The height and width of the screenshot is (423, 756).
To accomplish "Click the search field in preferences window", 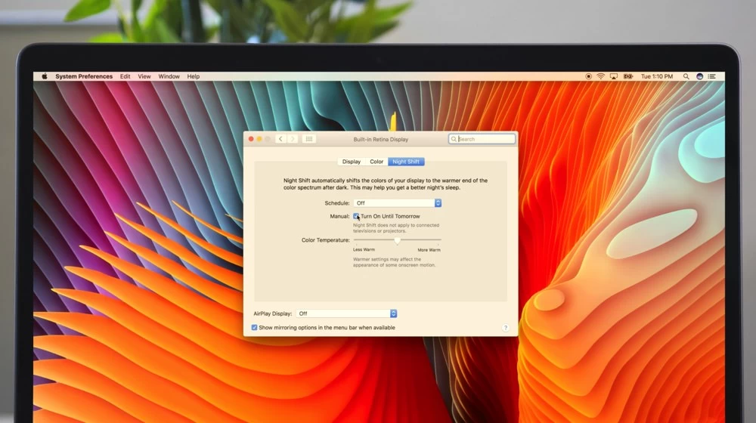I will point(482,139).
